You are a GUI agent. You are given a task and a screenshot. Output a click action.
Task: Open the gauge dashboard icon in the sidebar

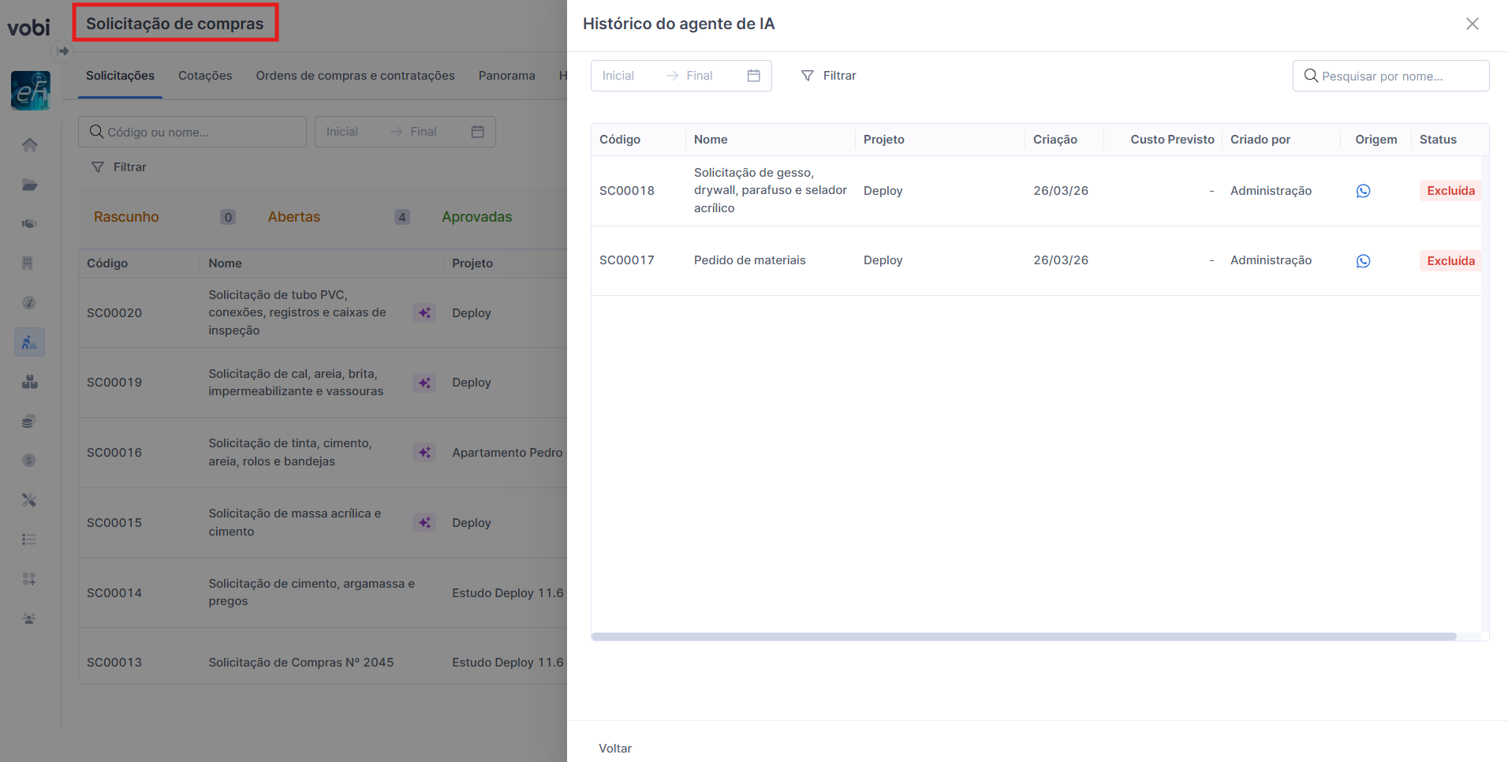tap(29, 303)
